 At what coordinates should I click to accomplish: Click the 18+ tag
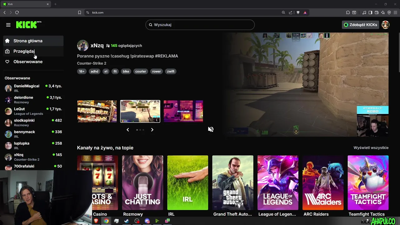pyautogui.click(x=82, y=71)
